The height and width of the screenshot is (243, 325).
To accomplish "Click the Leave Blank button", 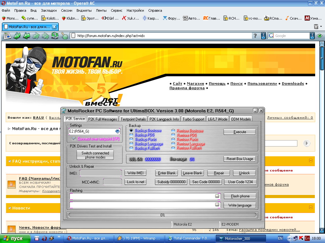I will (193, 173).
